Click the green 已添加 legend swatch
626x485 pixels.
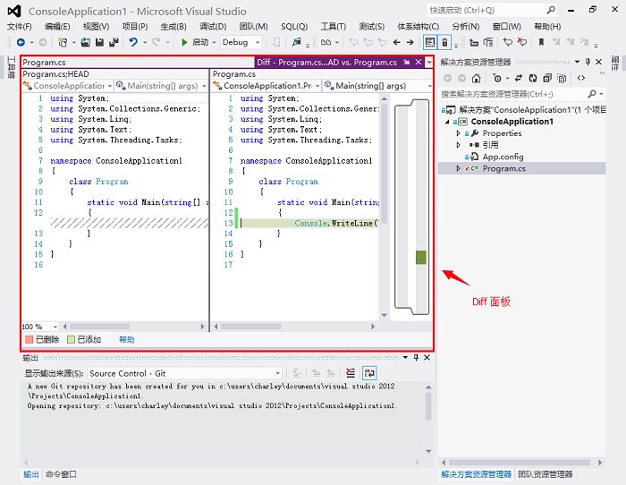click(x=71, y=339)
